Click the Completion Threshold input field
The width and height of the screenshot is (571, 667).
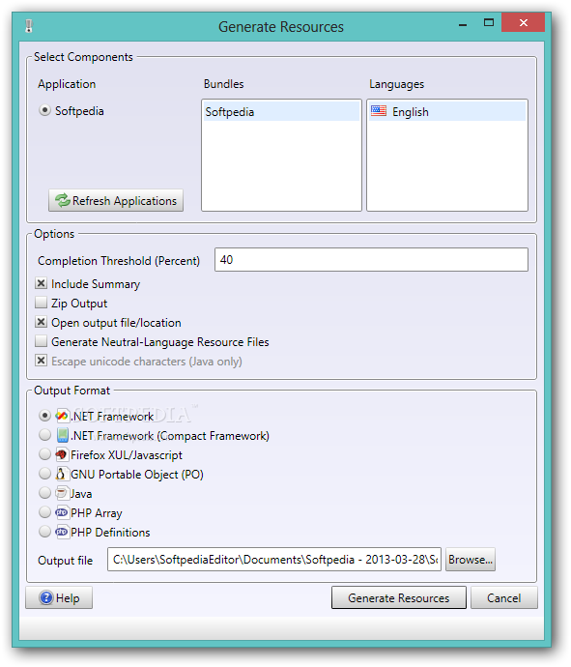coord(371,259)
